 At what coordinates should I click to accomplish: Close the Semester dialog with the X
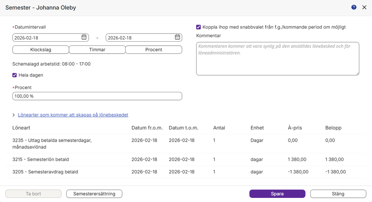(x=365, y=7)
